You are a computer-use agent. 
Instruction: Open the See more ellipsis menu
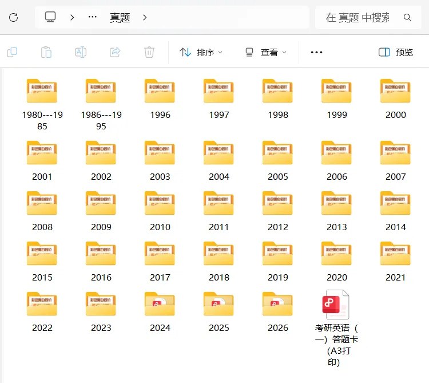pos(316,52)
